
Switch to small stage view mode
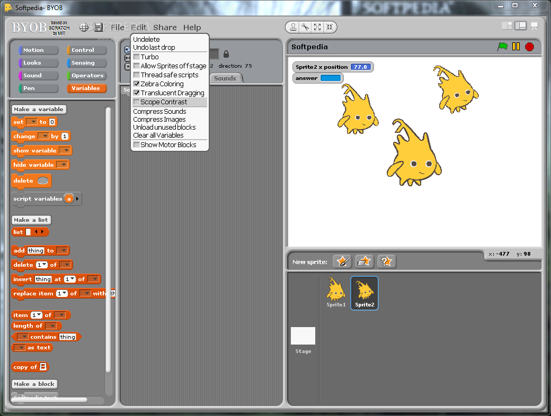[x=506, y=25]
